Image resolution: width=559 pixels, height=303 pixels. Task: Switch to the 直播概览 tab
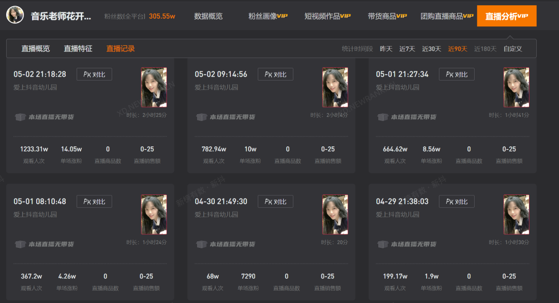pyautogui.click(x=35, y=49)
